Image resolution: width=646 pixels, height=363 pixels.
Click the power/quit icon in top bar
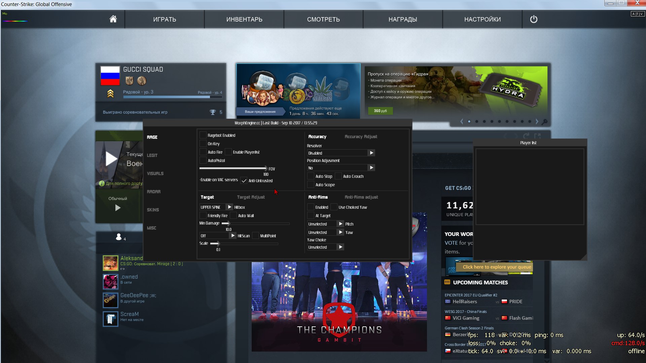pos(534,19)
